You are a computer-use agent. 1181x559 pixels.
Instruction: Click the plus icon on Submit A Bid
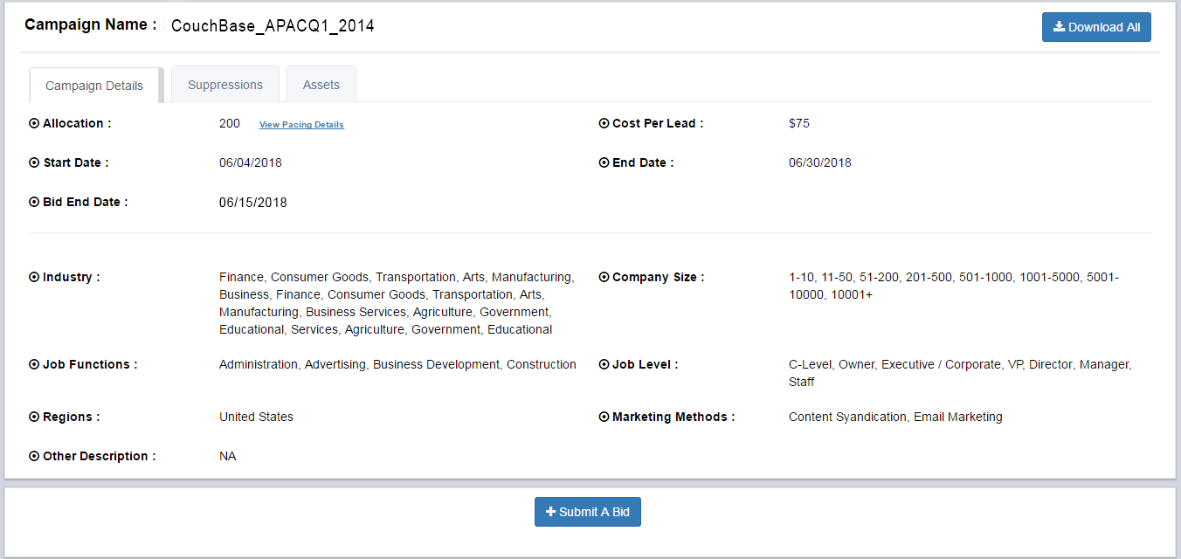(x=550, y=512)
